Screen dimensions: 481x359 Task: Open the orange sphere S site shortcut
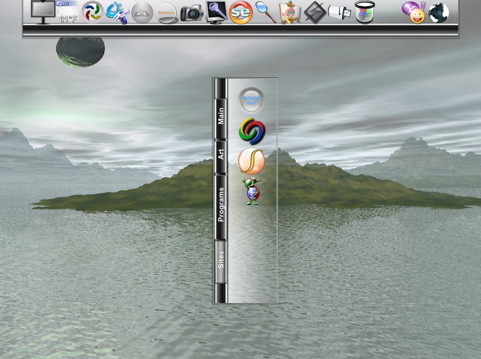coord(251,161)
